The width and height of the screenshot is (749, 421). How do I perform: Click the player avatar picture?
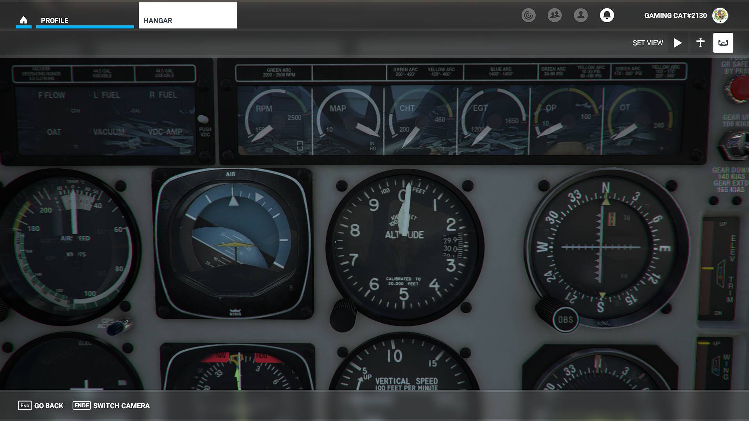tap(720, 16)
